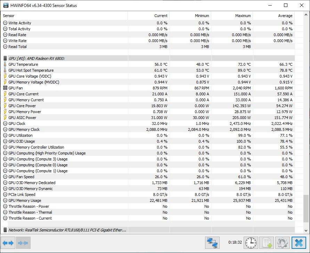Click the GPU Fan fan icon
This screenshot has height=253, width=310.
pyautogui.click(x=5, y=88)
